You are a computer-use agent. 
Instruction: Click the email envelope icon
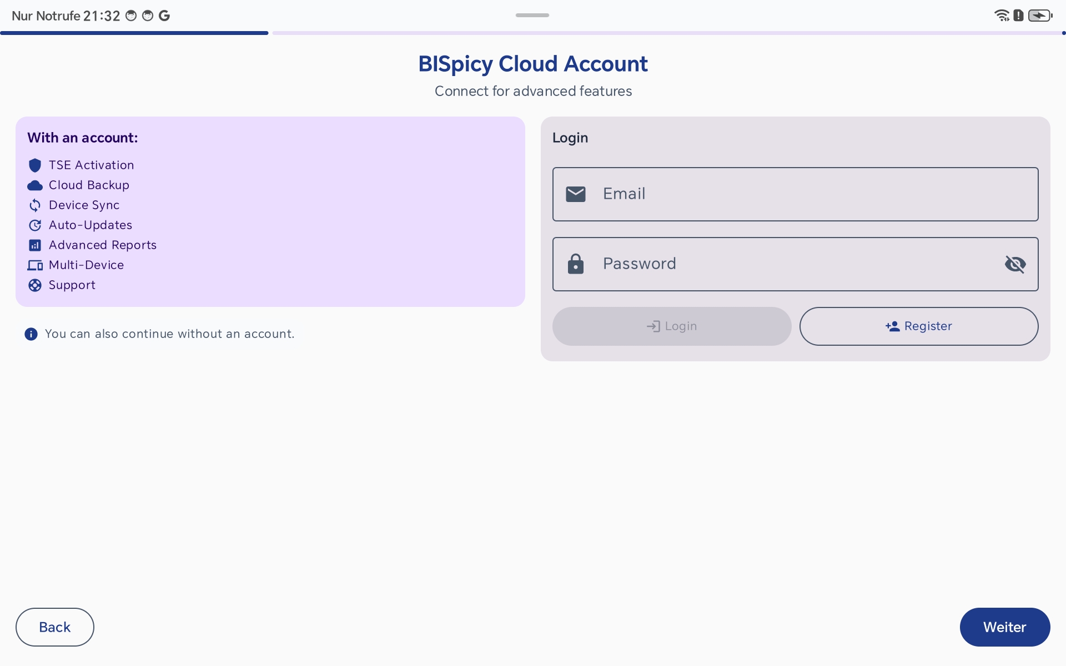tap(576, 194)
